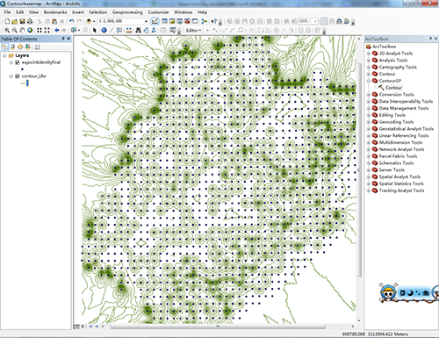Image resolution: width=439 pixels, height=338 pixels.
Task: Open the Bookmarks menu
Action: click(x=55, y=12)
